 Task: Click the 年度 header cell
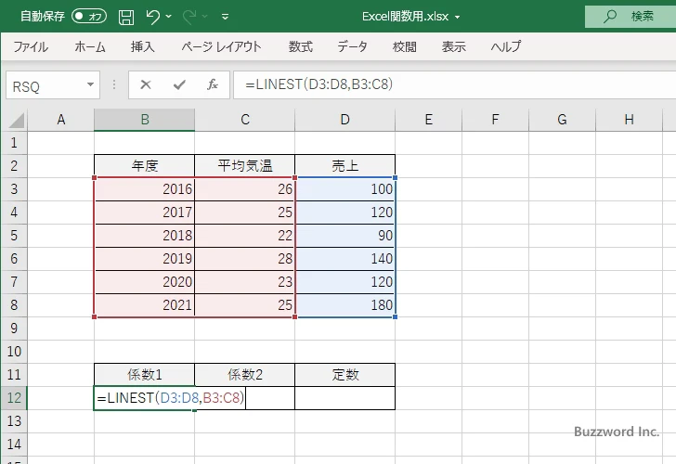[145, 166]
